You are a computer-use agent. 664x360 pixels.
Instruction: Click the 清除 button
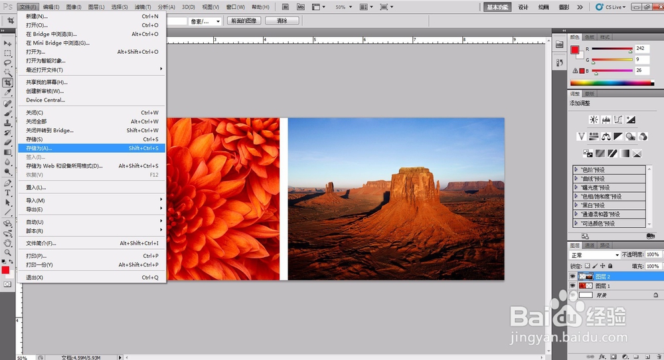[x=282, y=21]
